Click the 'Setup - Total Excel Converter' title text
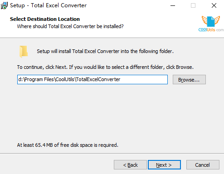224x174 pixels. (48, 5)
